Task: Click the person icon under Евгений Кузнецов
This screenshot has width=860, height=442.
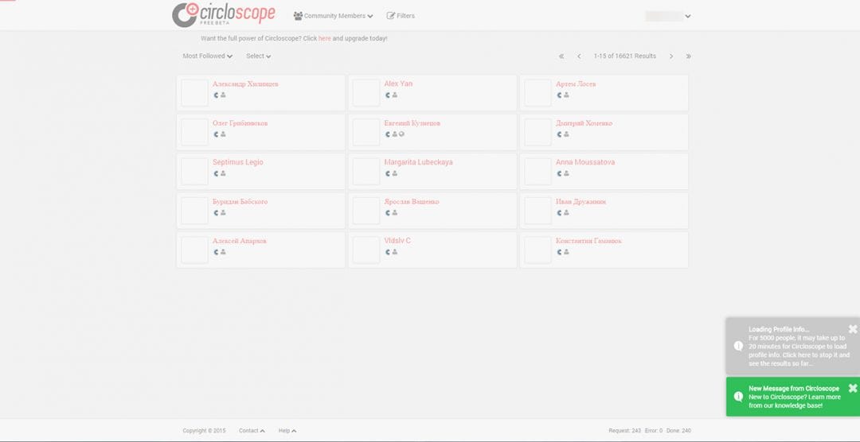Action: [394, 134]
